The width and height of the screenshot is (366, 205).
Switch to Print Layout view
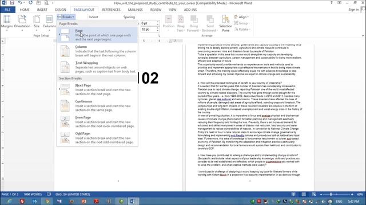tap(304, 194)
